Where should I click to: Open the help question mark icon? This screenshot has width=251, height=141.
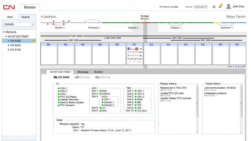(214, 7)
